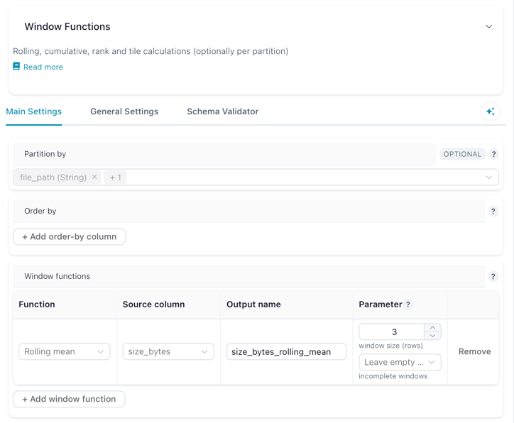Open the size_bytes source column dropdown
Image resolution: width=514 pixels, height=423 pixels.
click(x=168, y=351)
